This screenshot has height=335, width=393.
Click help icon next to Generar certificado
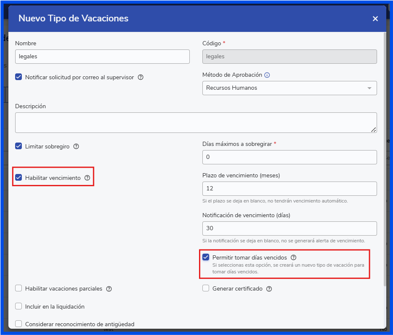pyautogui.click(x=269, y=289)
